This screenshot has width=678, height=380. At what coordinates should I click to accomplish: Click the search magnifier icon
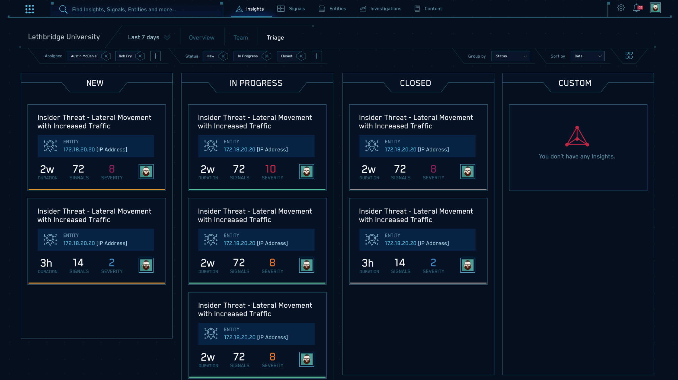(63, 9)
